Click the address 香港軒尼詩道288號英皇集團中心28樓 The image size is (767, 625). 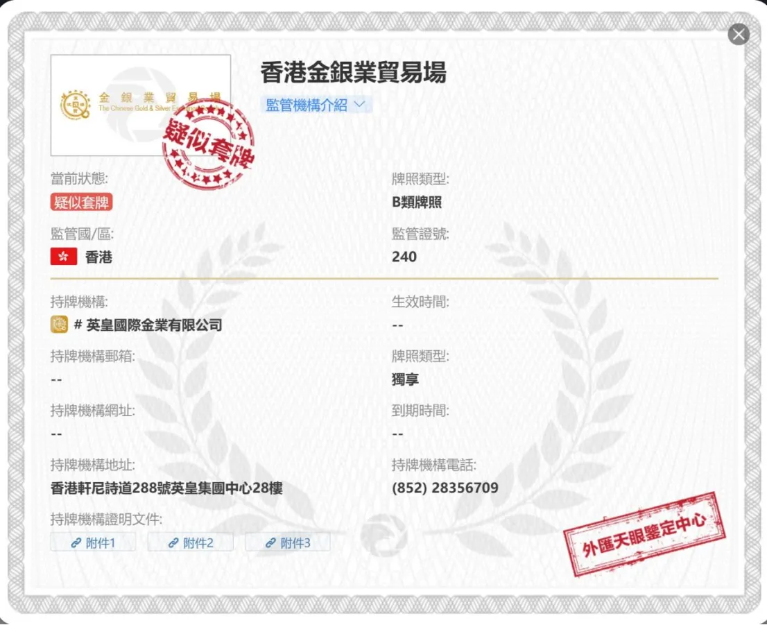[x=167, y=488]
